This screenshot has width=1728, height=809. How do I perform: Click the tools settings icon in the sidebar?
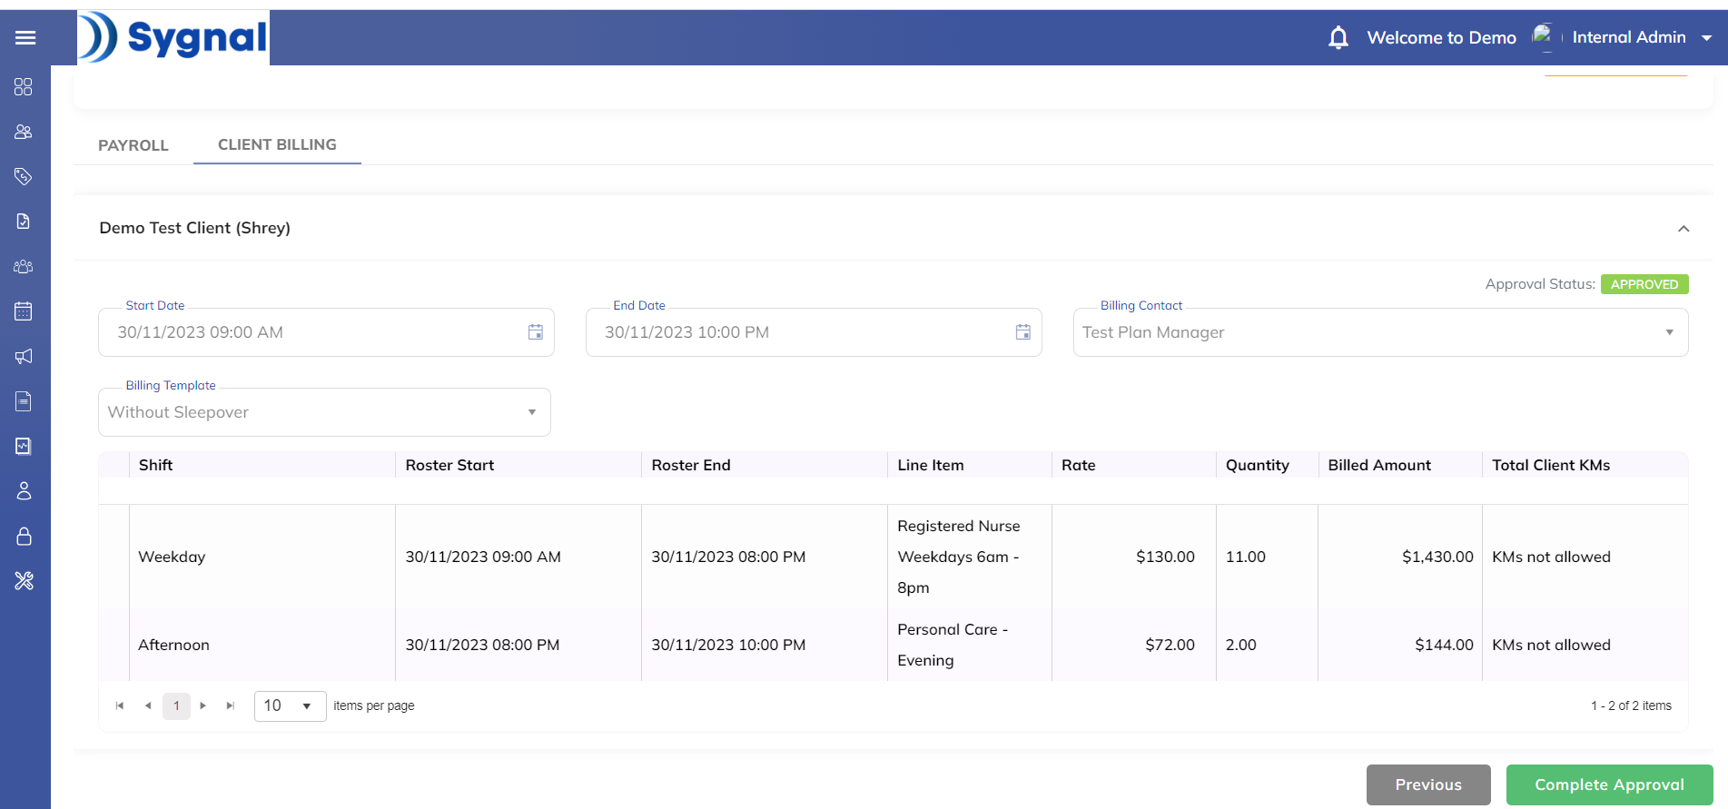[x=24, y=581]
